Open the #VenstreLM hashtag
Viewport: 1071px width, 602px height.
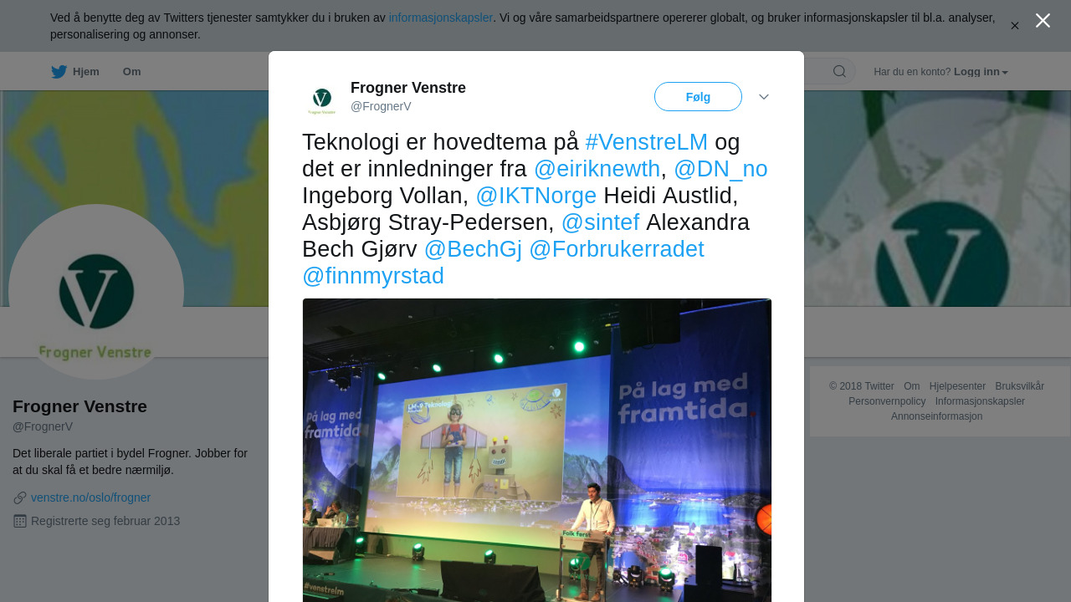pyautogui.click(x=647, y=142)
